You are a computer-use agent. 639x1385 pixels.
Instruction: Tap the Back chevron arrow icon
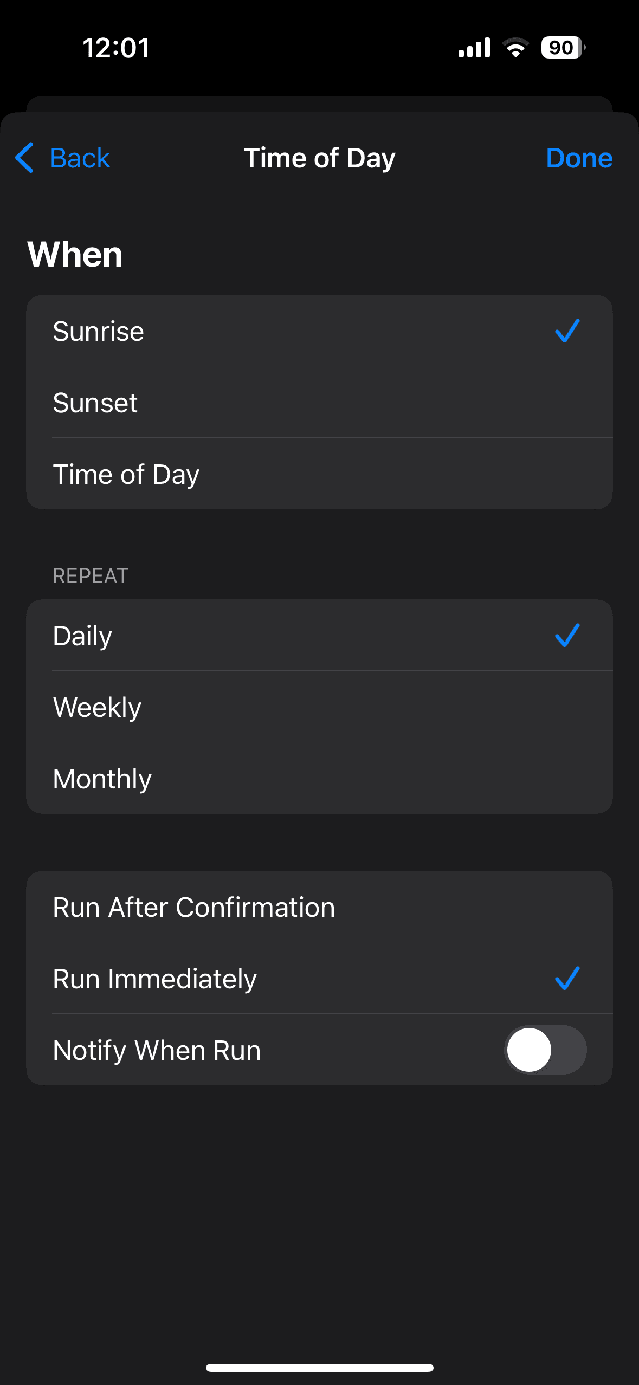point(25,158)
